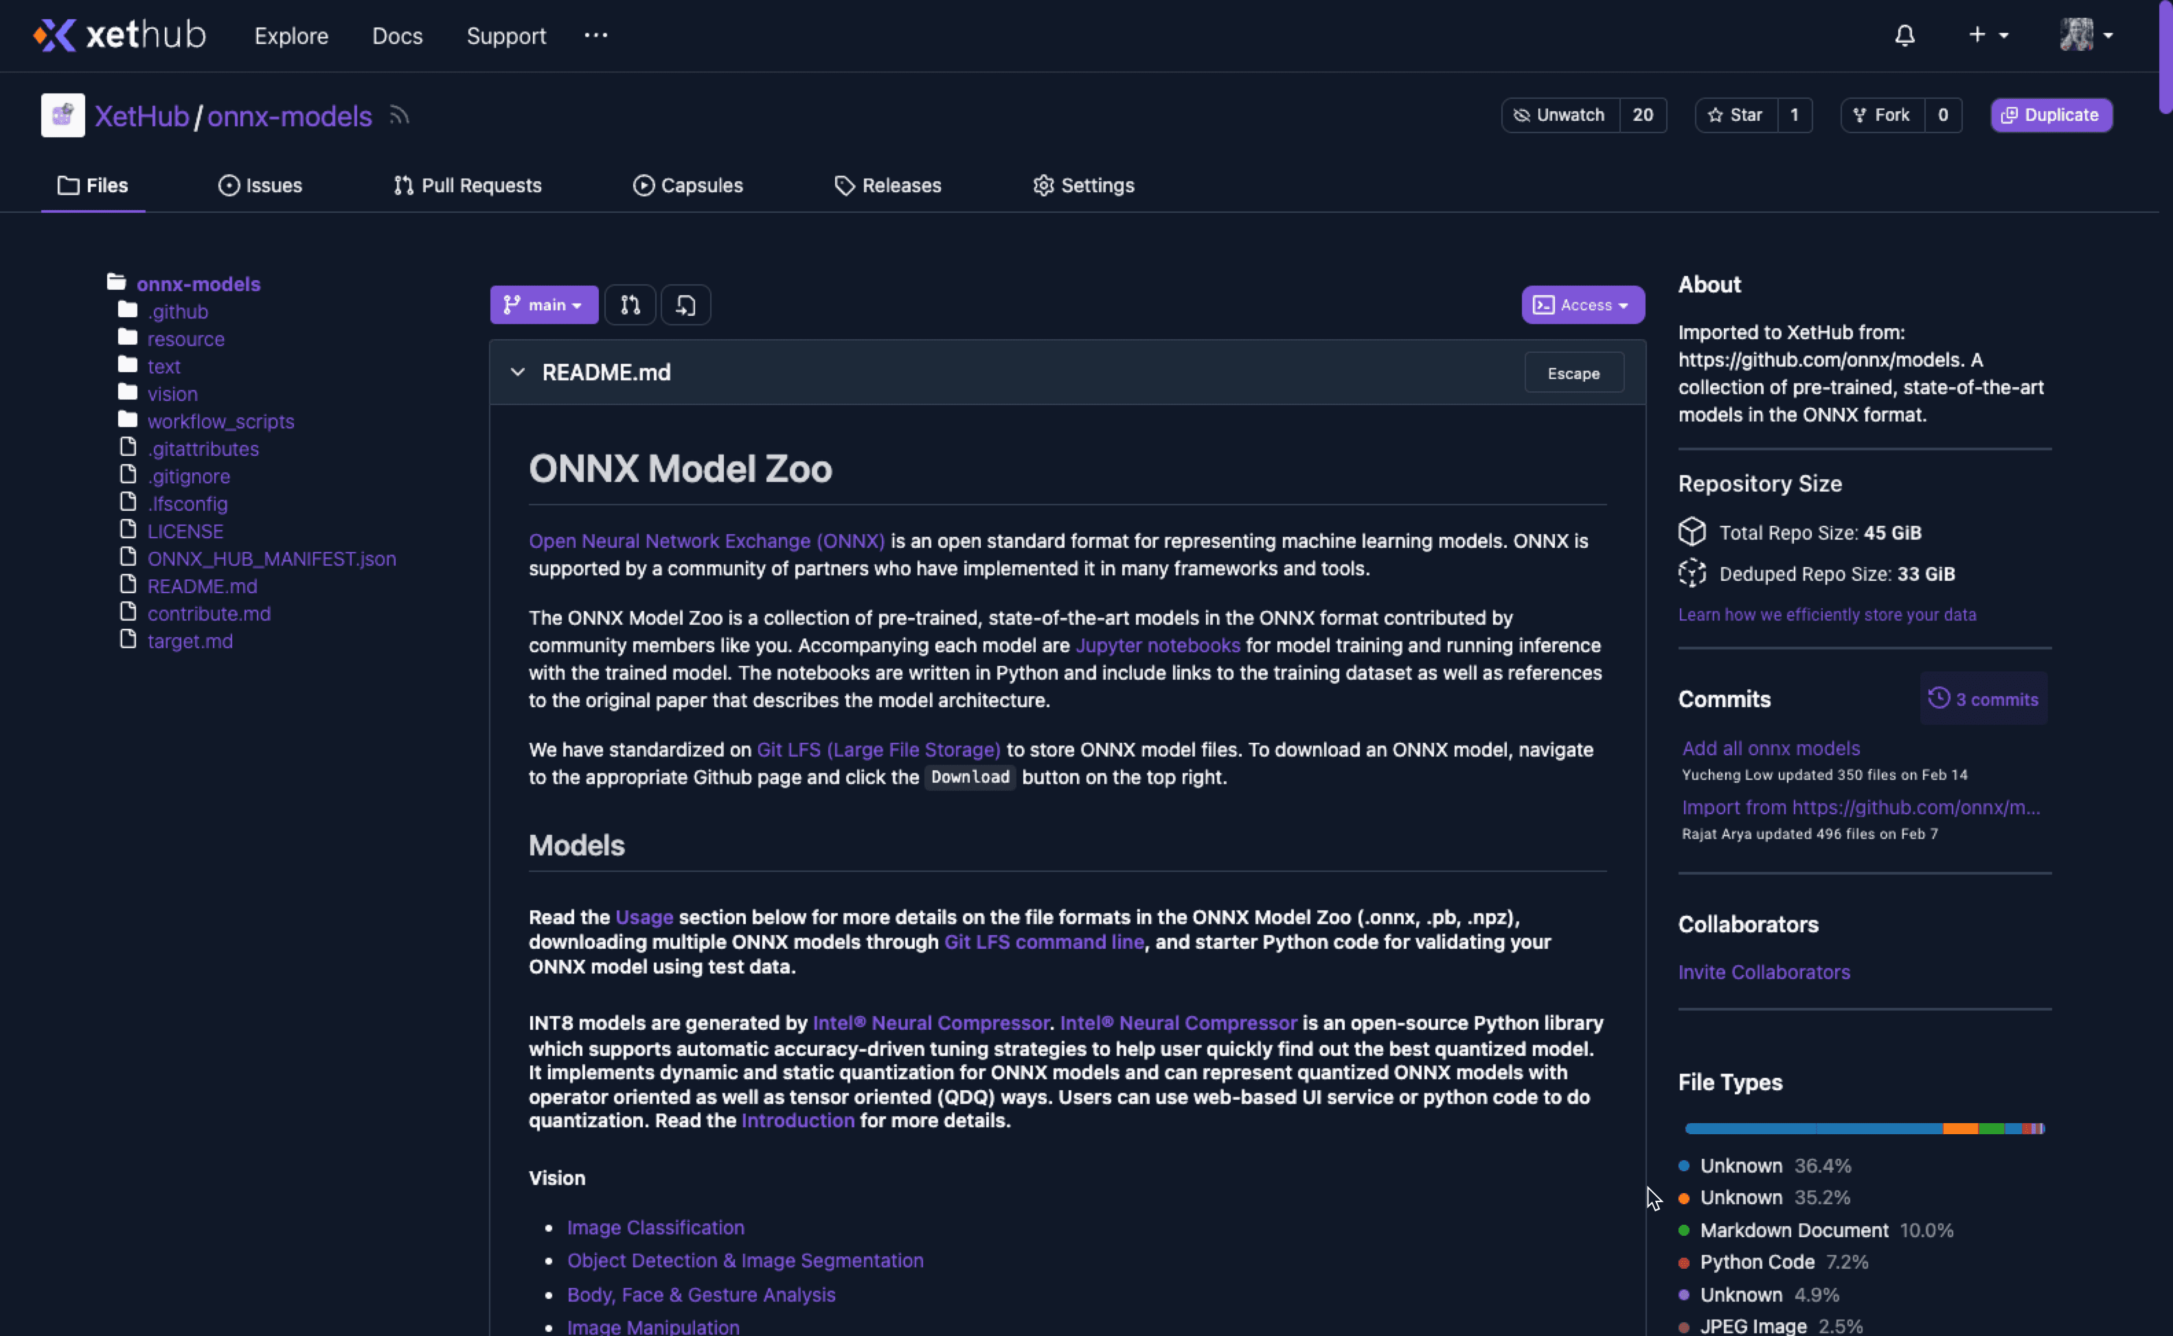The image size is (2173, 1336).
Task: Open the Access dropdown
Action: (1582, 304)
